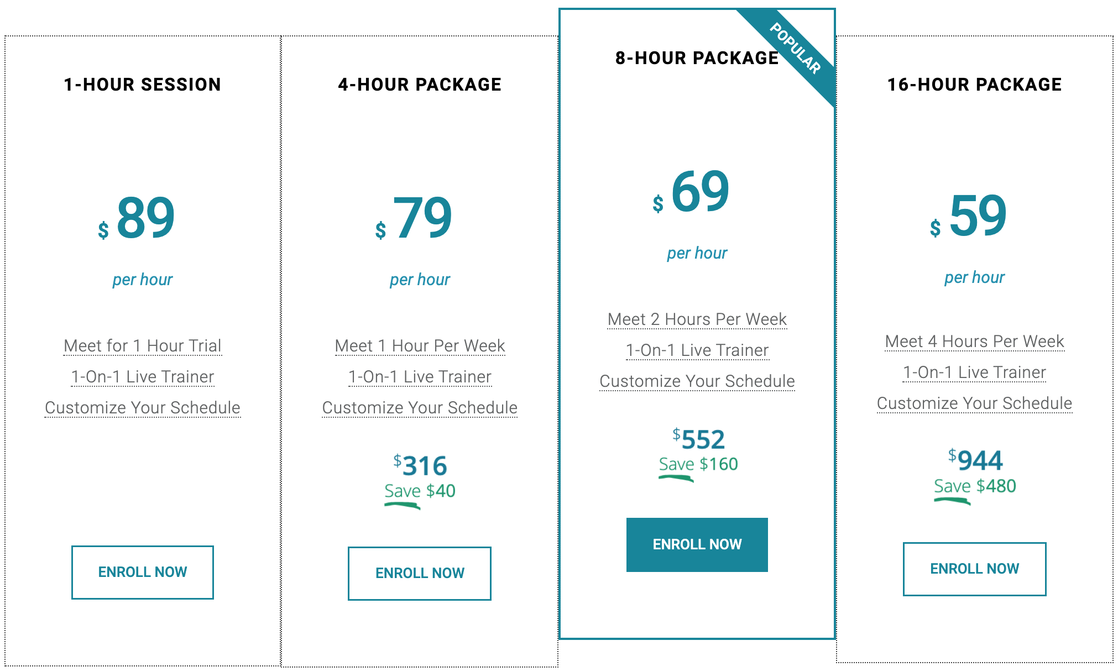
Task: Click Customize Your Schedule in 4-Hour Package
Action: click(420, 408)
